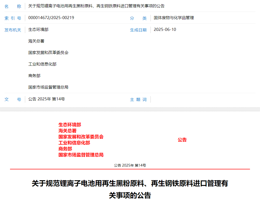Image resolution: width=260 pixels, height=203 pixels.
Task: Click the 名称 field label
Action: coord(13,6)
